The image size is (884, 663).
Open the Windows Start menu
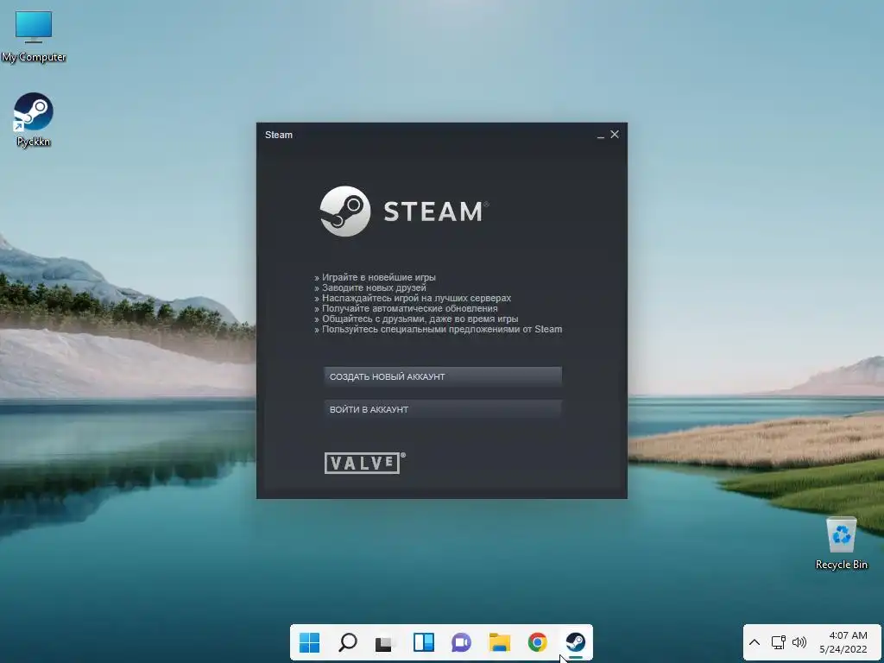click(x=309, y=642)
